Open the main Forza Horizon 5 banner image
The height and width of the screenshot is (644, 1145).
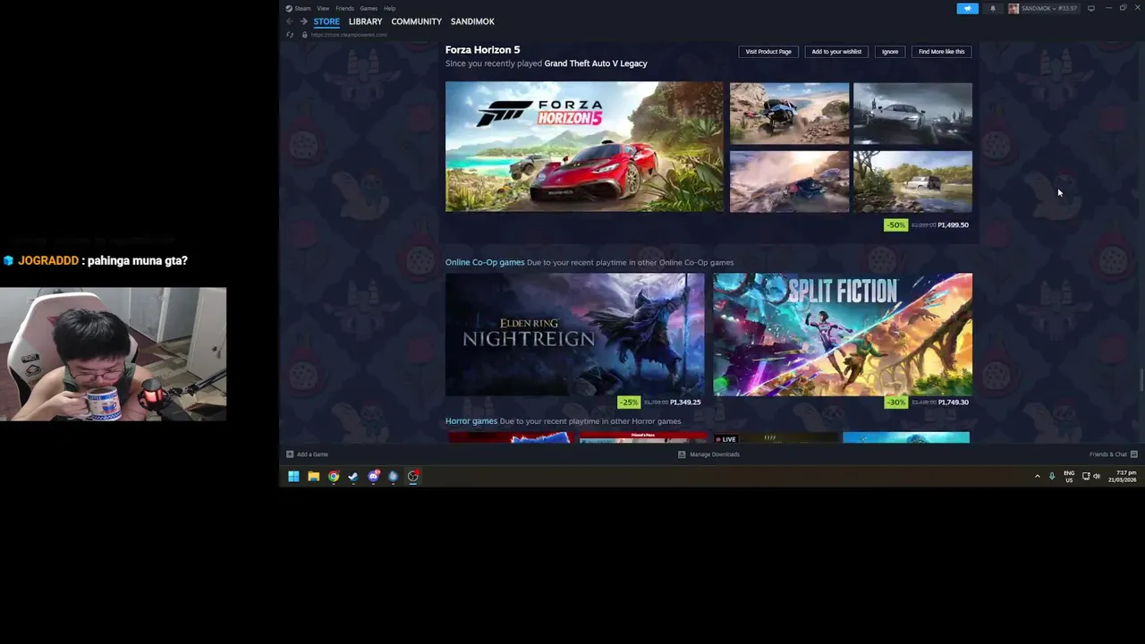pyautogui.click(x=584, y=147)
